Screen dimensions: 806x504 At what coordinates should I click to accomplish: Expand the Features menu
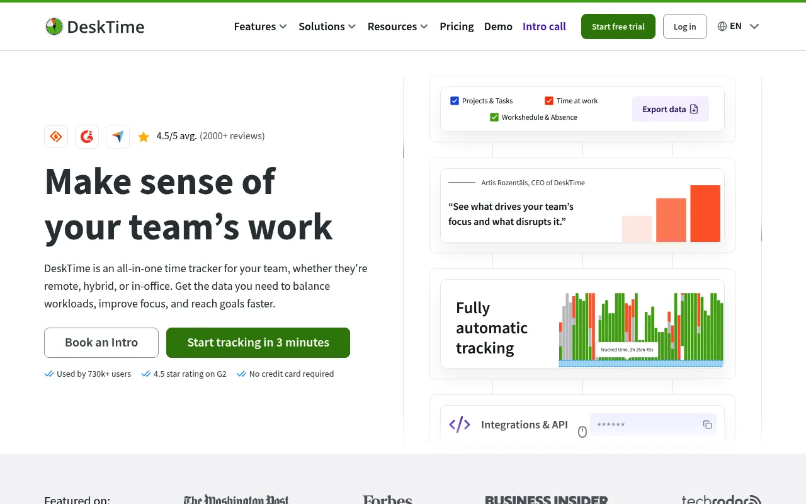(261, 26)
